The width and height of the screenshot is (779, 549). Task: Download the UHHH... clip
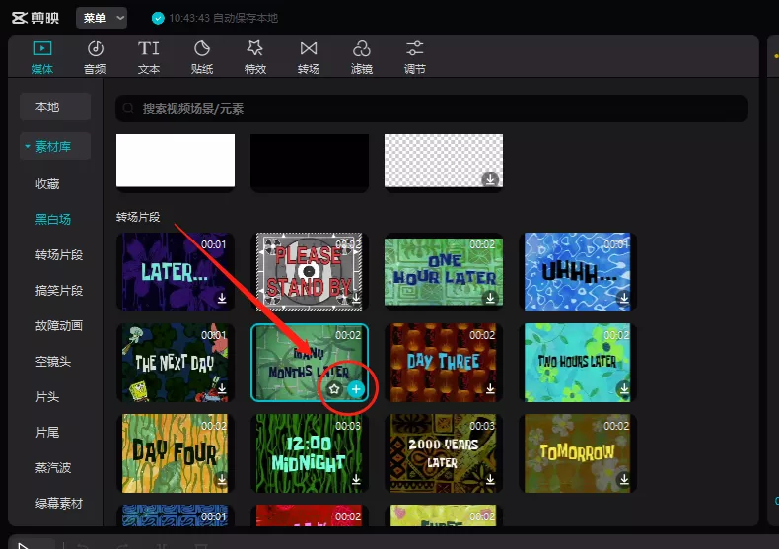[x=624, y=298]
